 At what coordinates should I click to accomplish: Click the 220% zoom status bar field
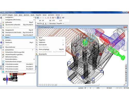98,88
